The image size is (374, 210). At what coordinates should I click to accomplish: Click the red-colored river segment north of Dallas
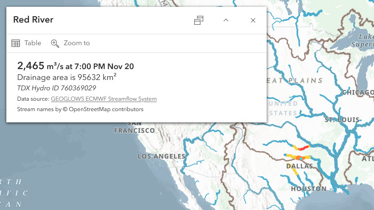[304, 147]
